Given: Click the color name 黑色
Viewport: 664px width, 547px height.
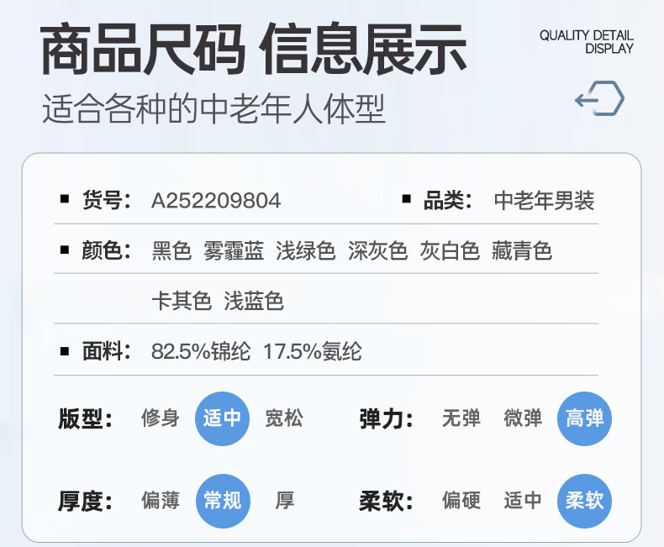Looking at the screenshot, I should (x=171, y=250).
